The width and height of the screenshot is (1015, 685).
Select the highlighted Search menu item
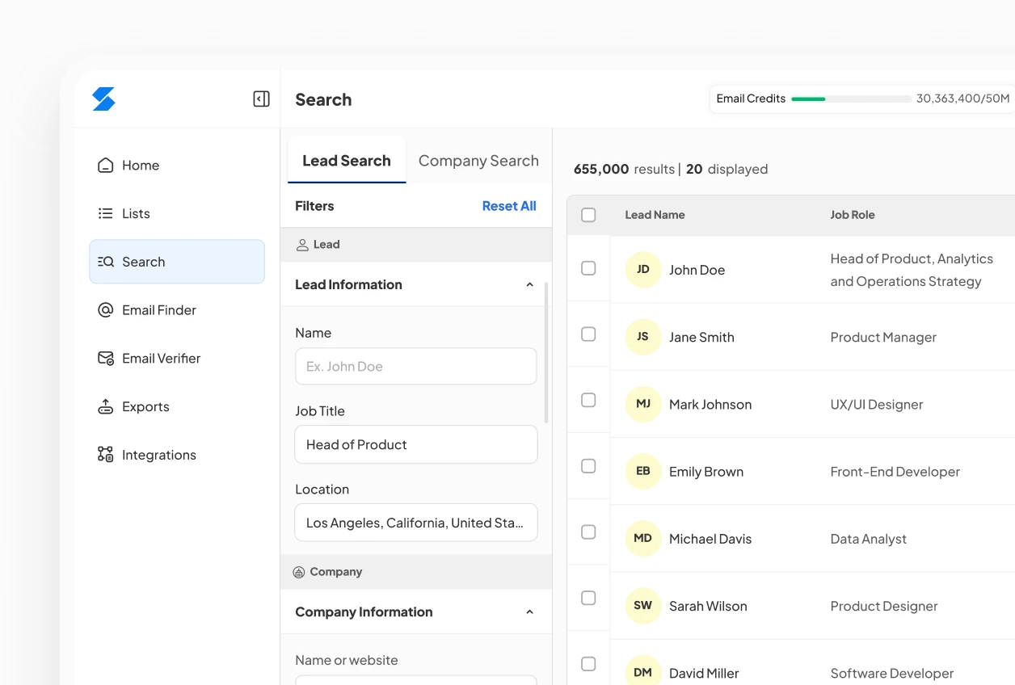point(177,262)
